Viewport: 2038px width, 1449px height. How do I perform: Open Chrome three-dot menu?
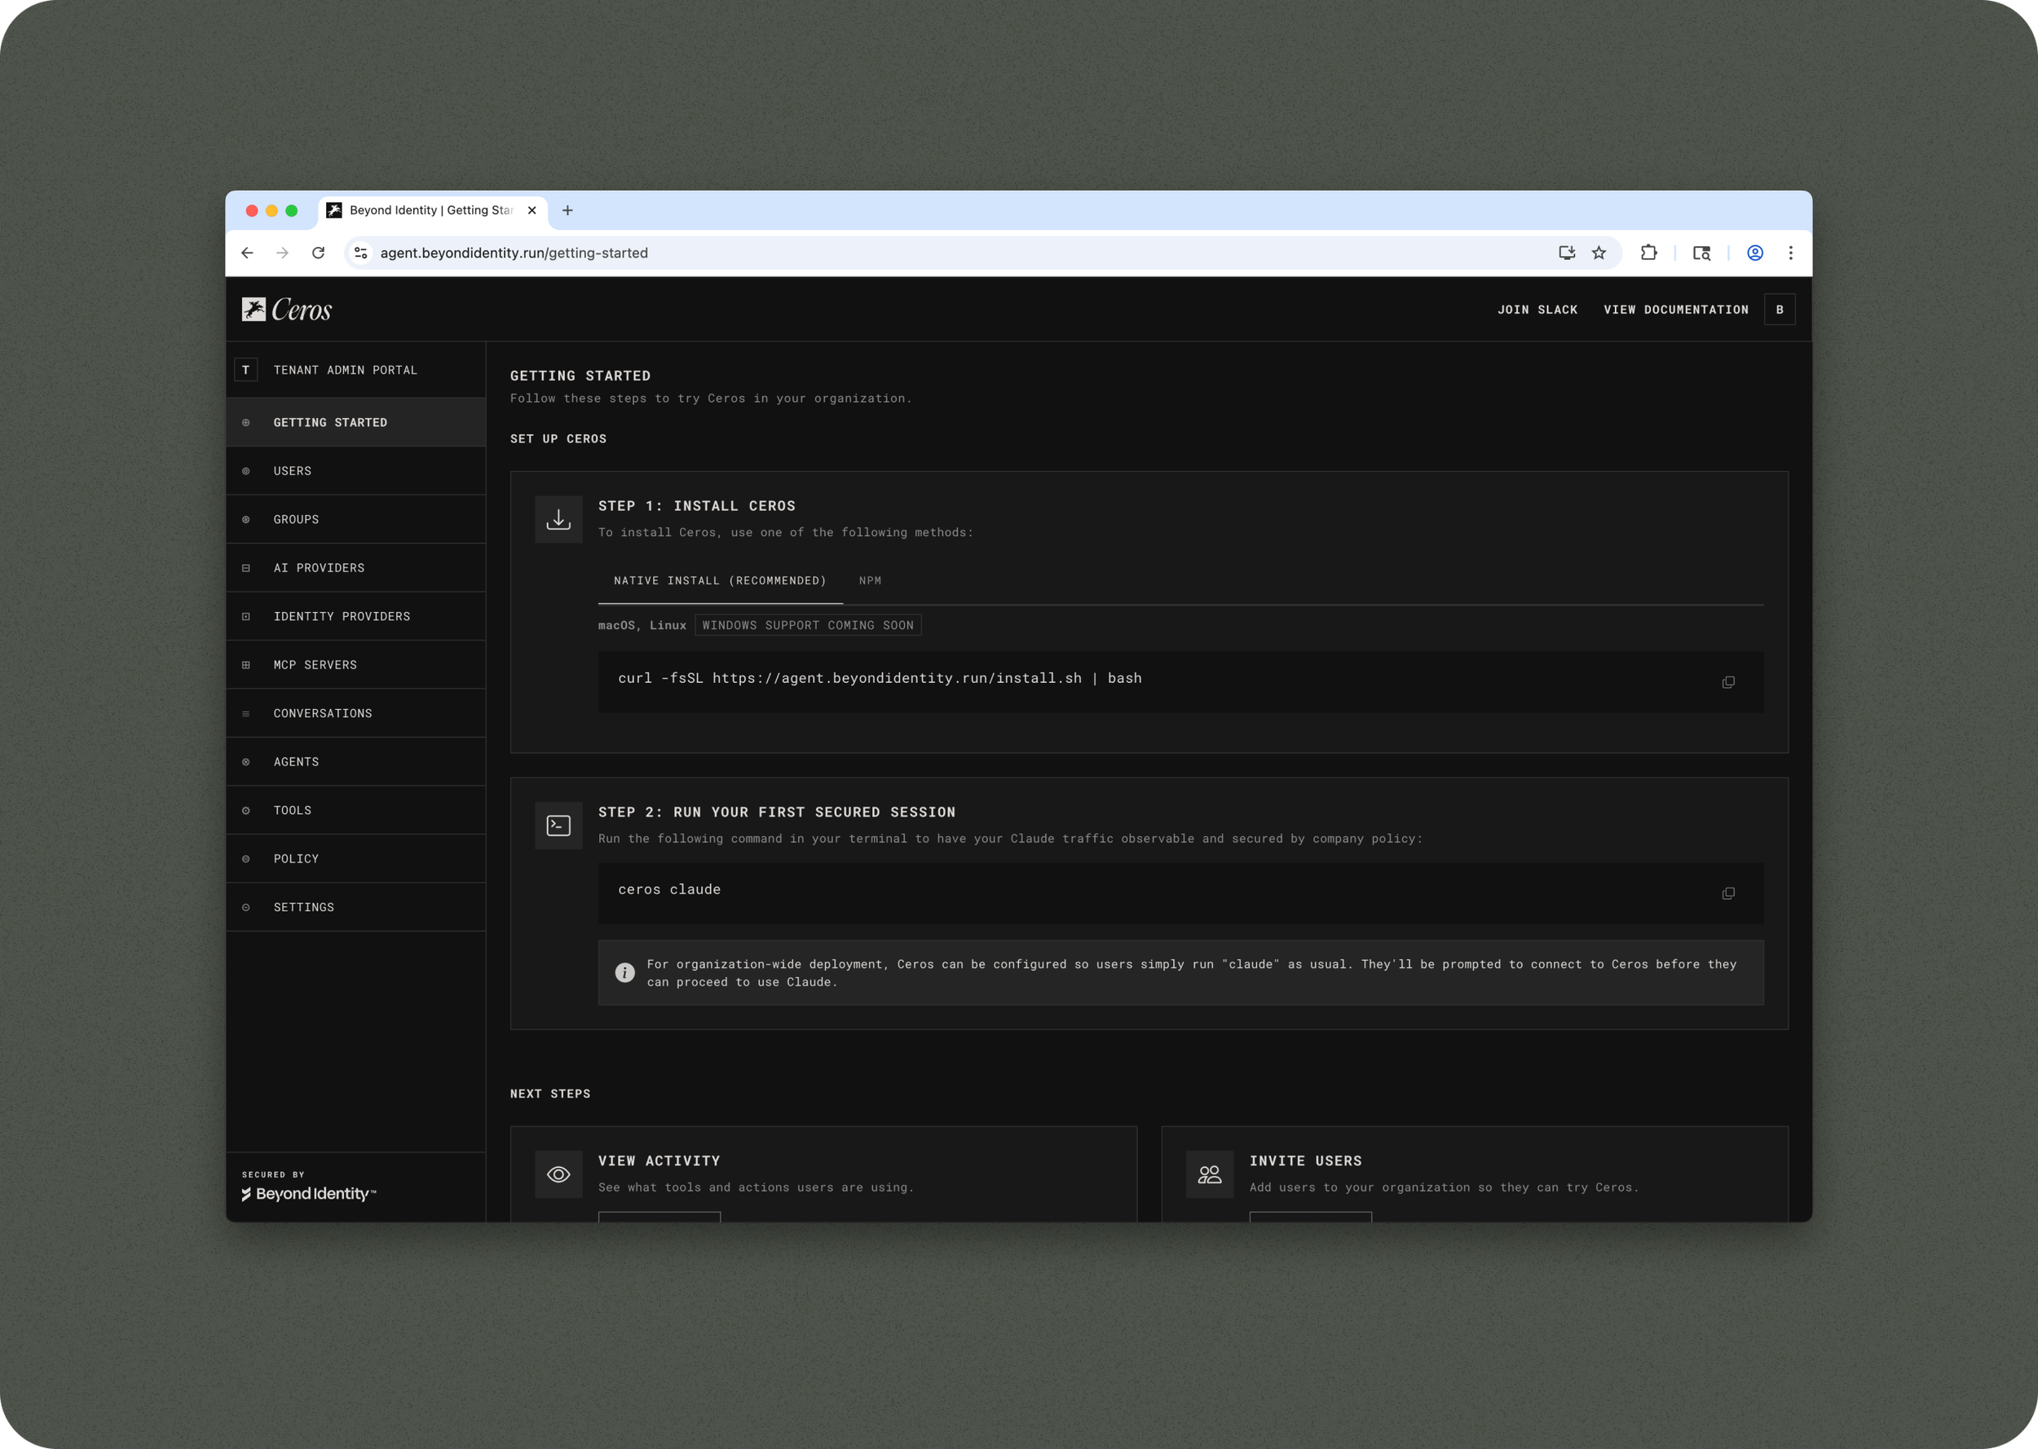(x=1790, y=253)
